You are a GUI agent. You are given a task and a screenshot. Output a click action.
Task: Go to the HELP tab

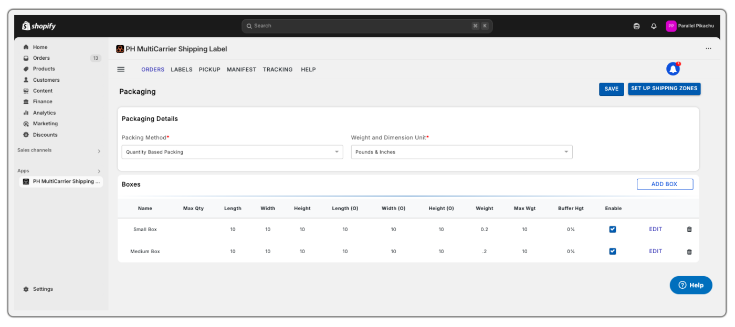(308, 69)
